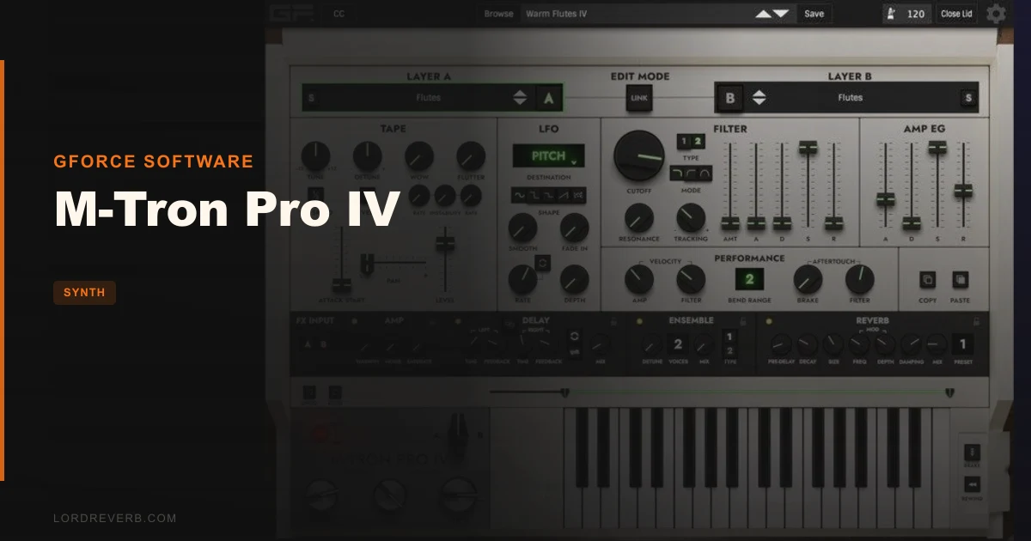1031x541 pixels.
Task: Adjust the tape Level slider
Action: click(444, 244)
